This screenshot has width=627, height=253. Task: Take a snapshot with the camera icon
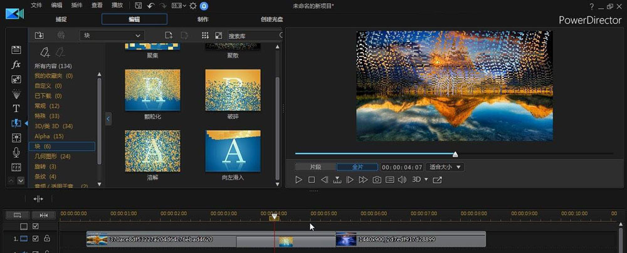tap(377, 180)
